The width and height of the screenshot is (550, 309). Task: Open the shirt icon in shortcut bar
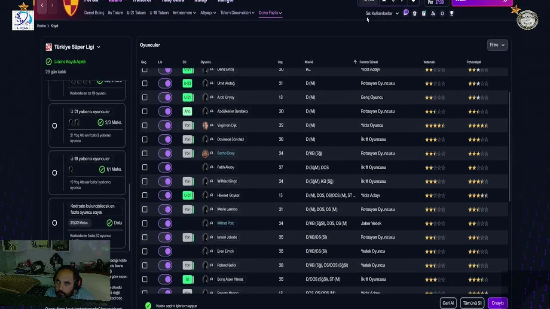click(x=415, y=13)
